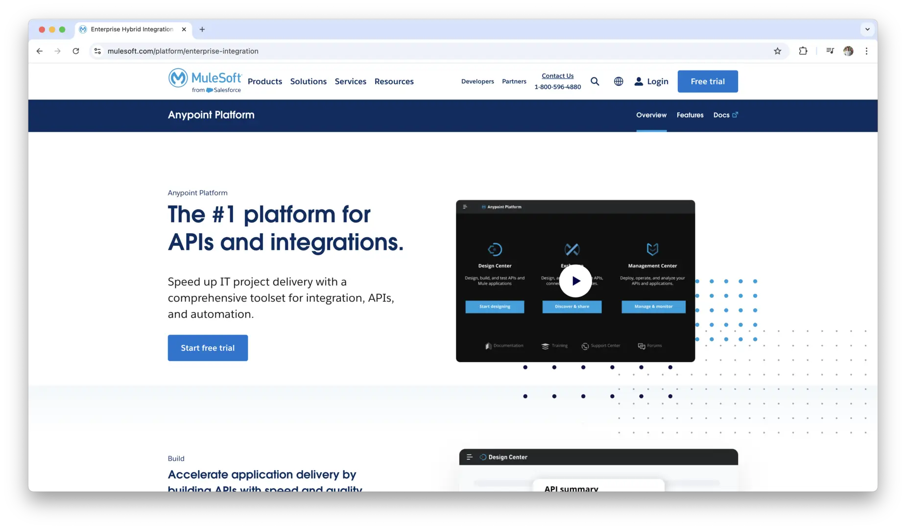
Task: Click the Documentation icon in video preview
Action: coord(488,346)
